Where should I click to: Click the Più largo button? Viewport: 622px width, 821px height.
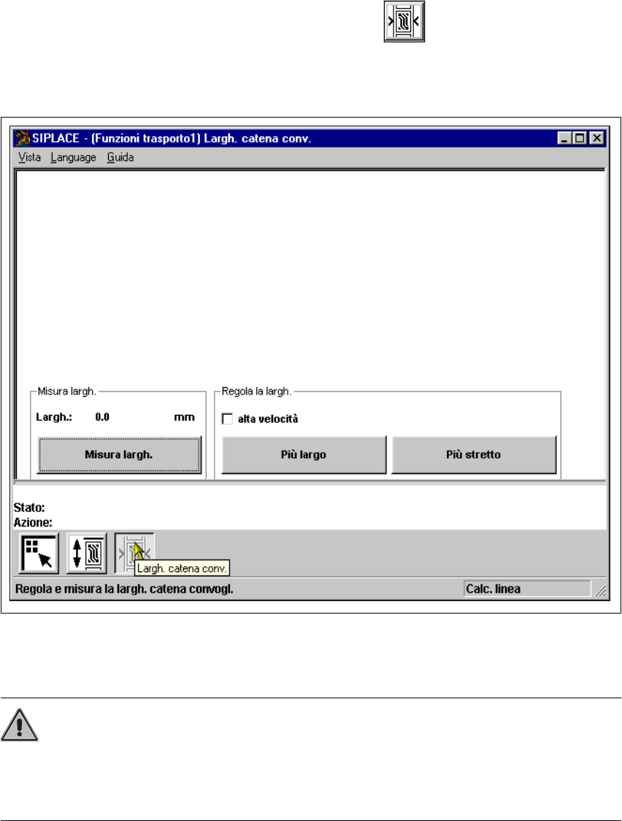click(x=304, y=454)
